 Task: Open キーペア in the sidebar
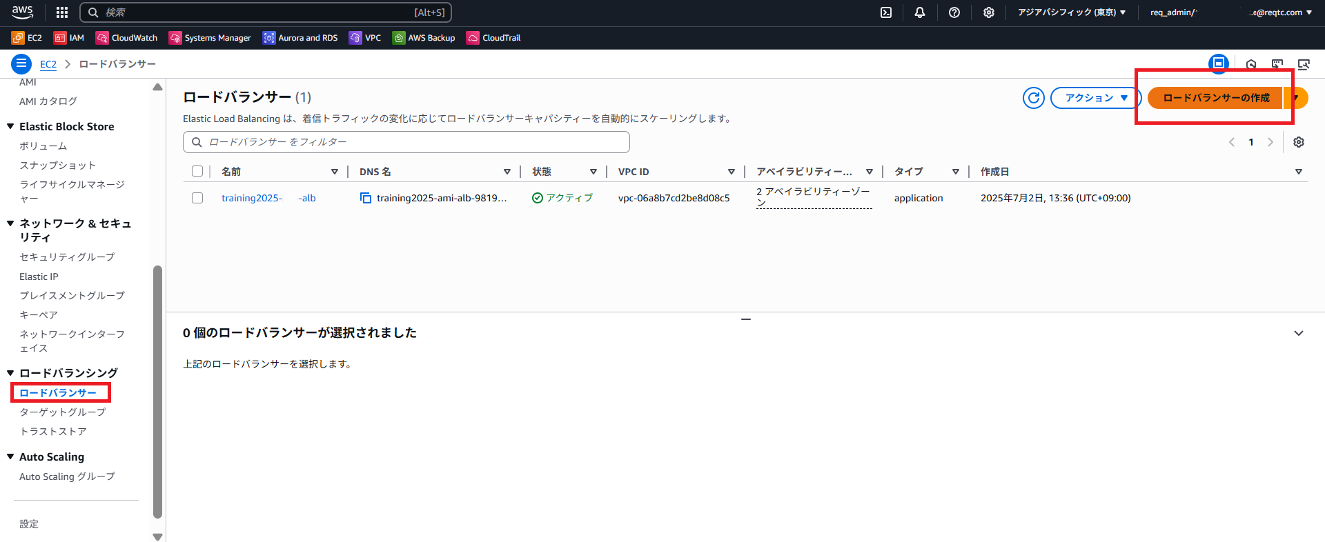click(39, 315)
